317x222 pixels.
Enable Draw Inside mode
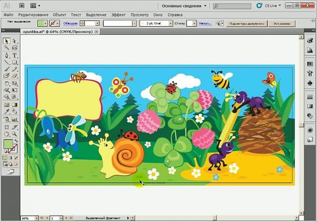(x=16, y=164)
